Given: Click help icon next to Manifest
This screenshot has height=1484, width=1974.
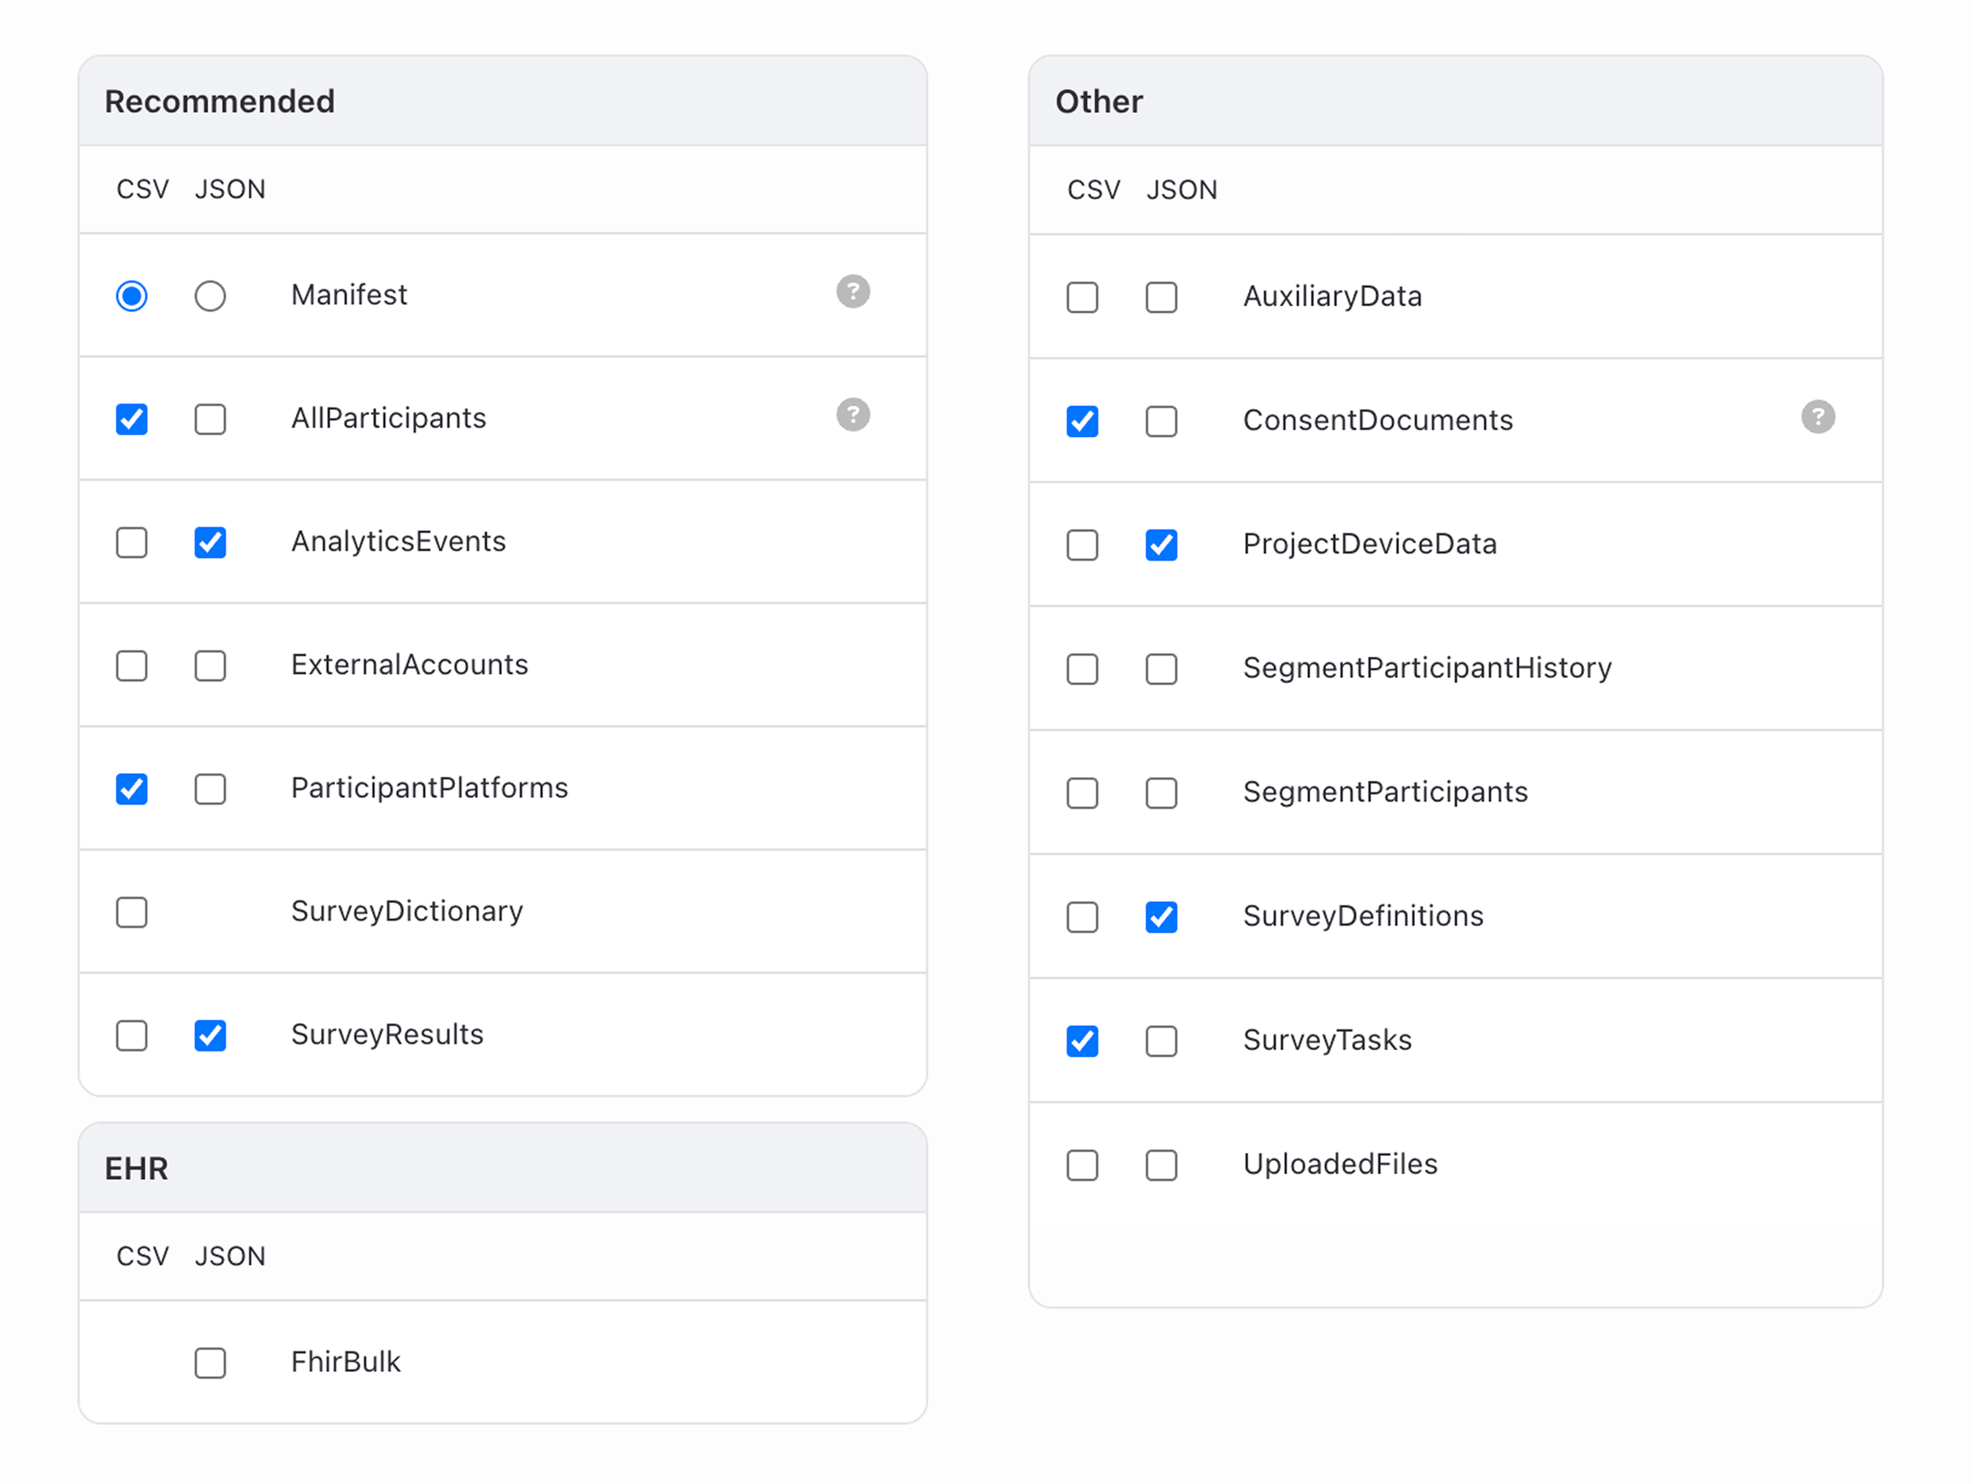Looking at the screenshot, I should click(852, 291).
